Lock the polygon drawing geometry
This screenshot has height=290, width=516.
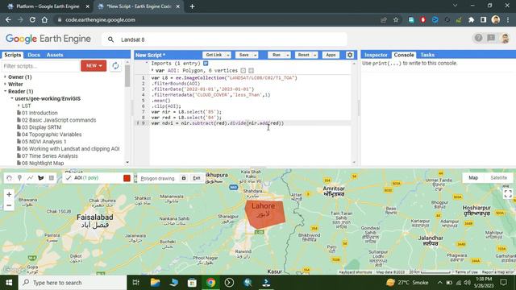(184, 178)
